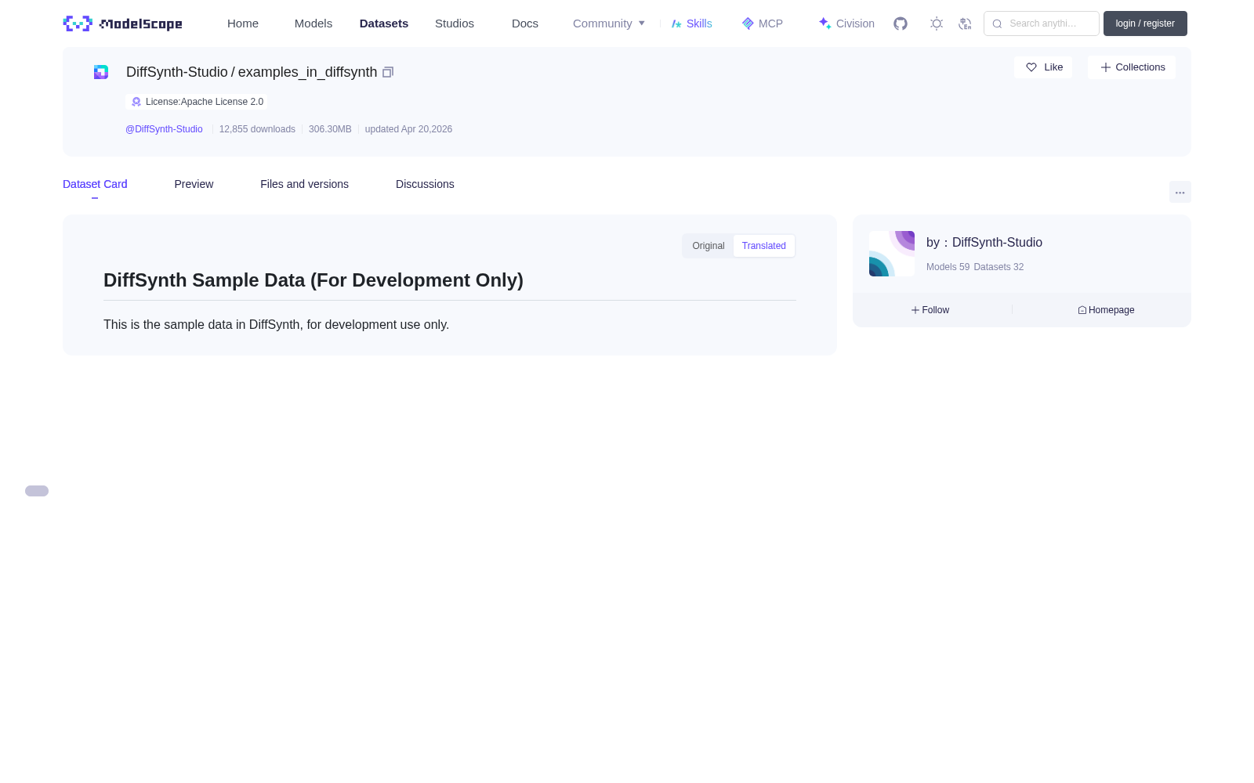The image size is (1254, 783).
Task: Switch to Translated text view
Action: coord(764,246)
